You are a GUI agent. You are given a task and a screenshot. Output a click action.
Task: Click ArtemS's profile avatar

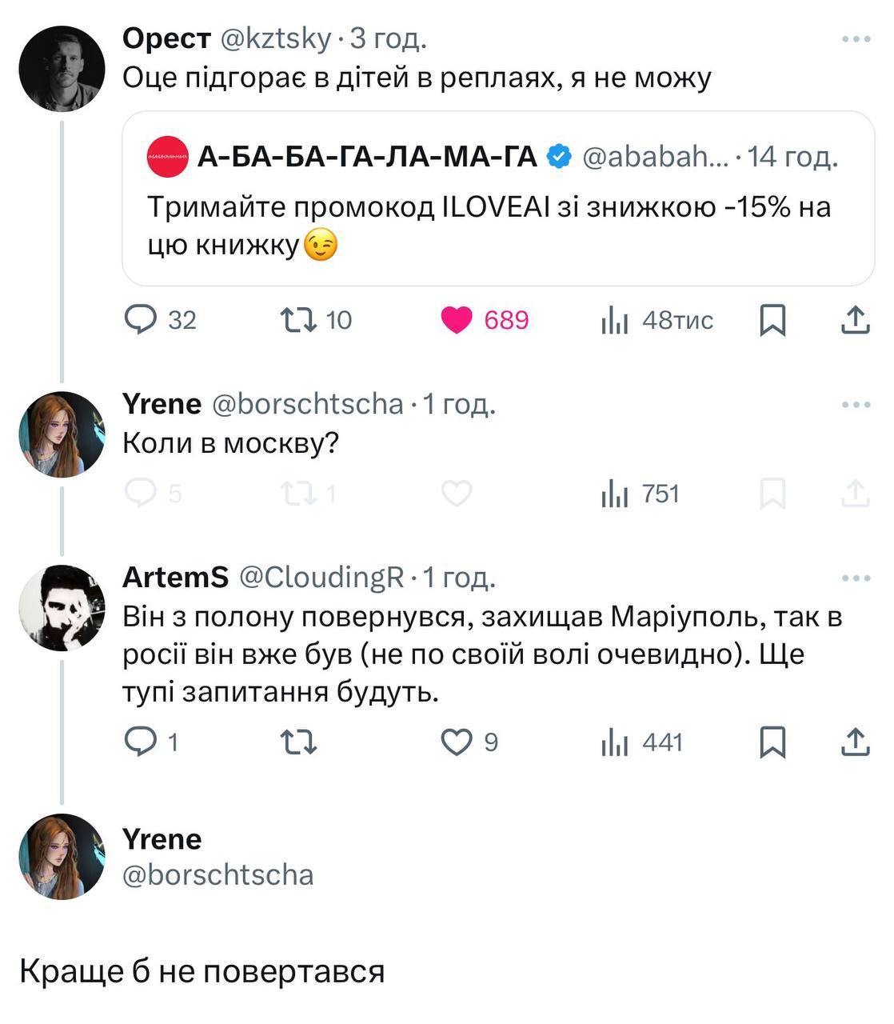(62, 607)
